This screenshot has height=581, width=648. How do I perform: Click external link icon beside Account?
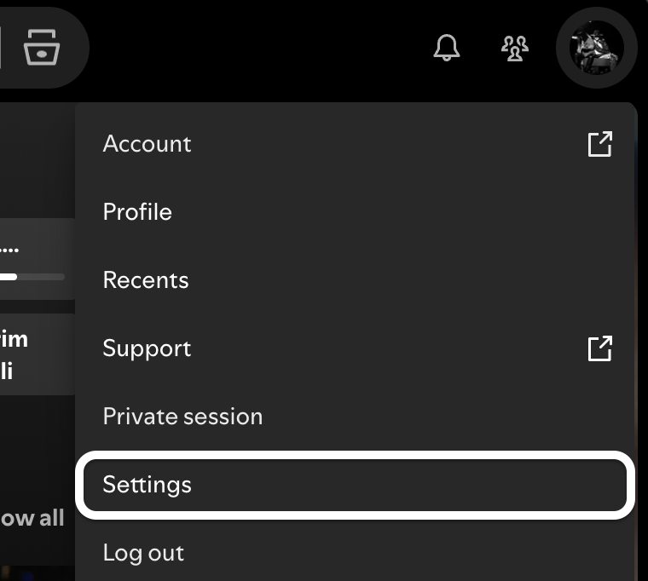pyautogui.click(x=600, y=144)
